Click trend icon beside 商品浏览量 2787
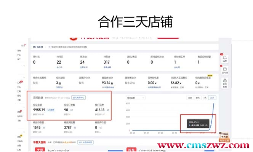253x152 pixels. coord(75,128)
